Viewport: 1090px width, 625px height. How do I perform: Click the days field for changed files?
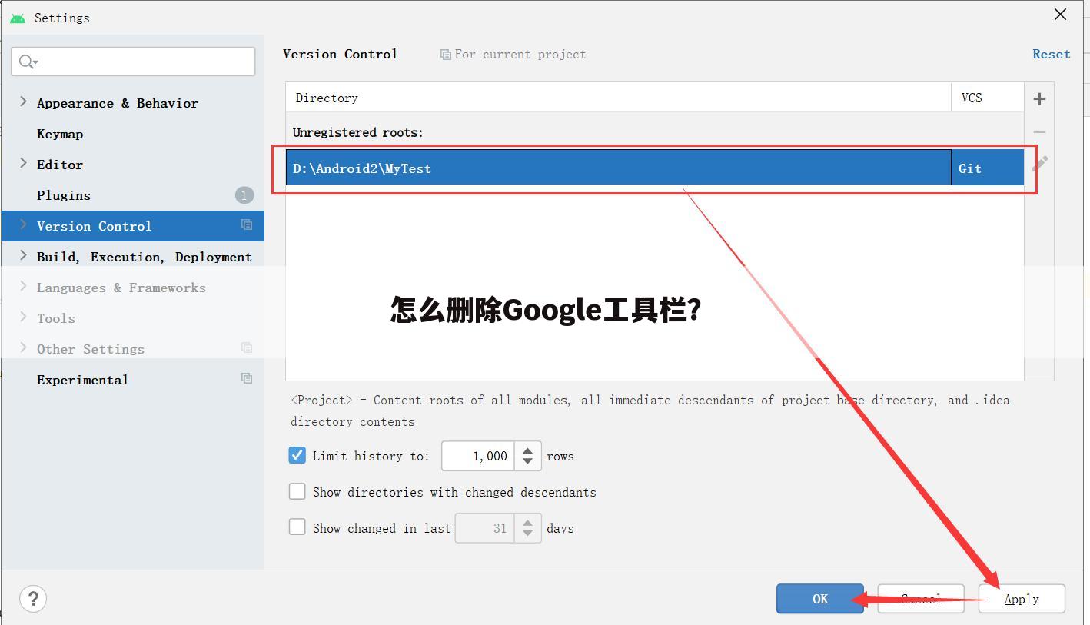(484, 528)
